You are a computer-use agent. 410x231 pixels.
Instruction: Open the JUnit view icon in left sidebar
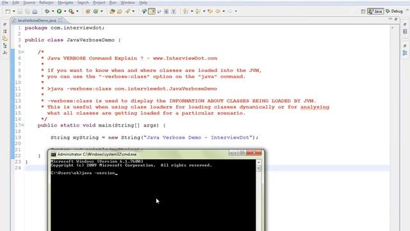(5, 53)
